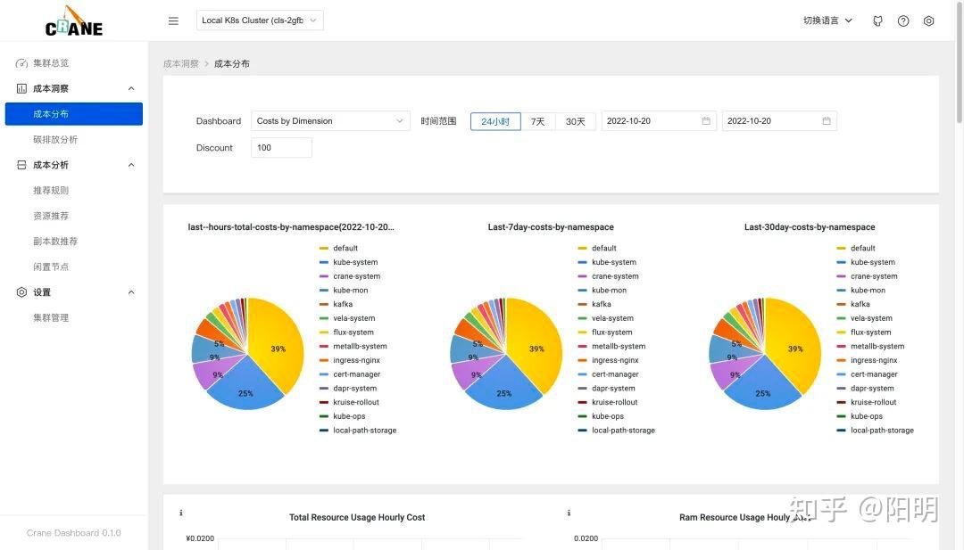Open the GitHub icon in header
This screenshot has height=550, width=964.
click(878, 21)
